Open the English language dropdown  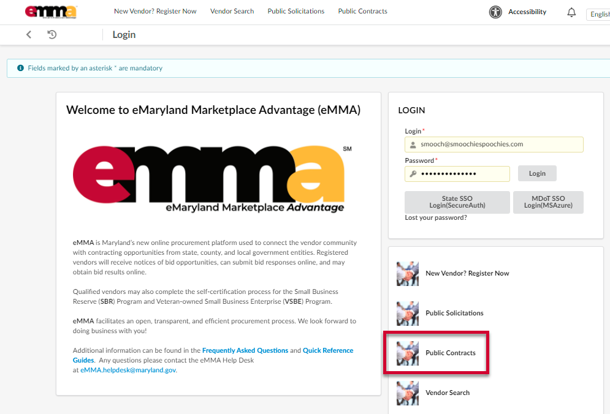click(598, 14)
